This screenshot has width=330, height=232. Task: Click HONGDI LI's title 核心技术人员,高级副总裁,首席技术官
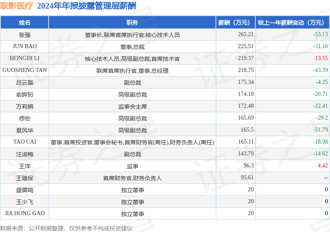[x=132, y=59]
